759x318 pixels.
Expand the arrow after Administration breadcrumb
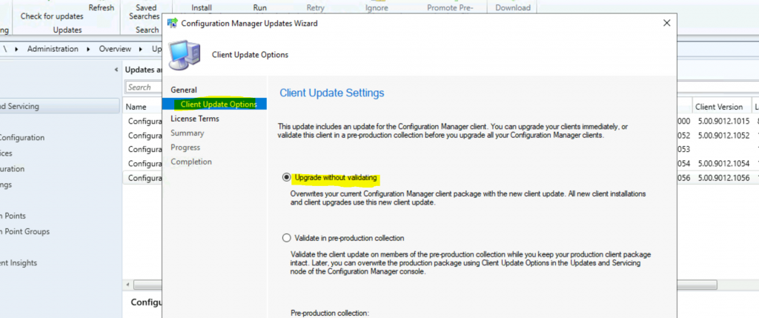(x=89, y=49)
